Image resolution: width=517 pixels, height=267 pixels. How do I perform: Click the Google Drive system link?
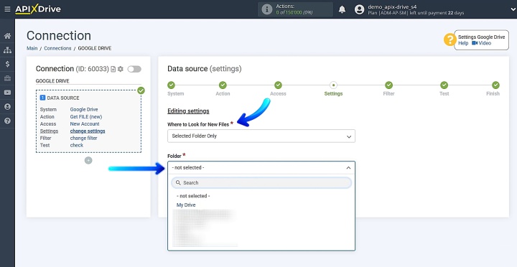[84, 109]
